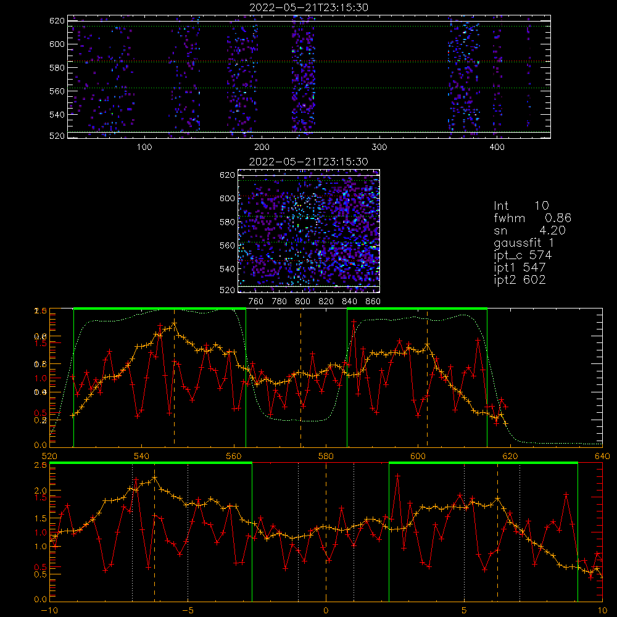Select the 'Int 10' readout line

[x=521, y=205]
